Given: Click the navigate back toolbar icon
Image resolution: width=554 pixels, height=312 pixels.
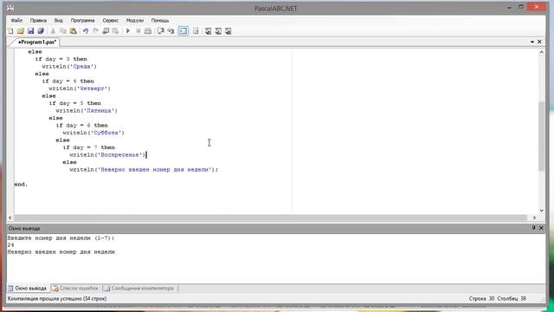Looking at the screenshot, I should pyautogui.click(x=106, y=31).
